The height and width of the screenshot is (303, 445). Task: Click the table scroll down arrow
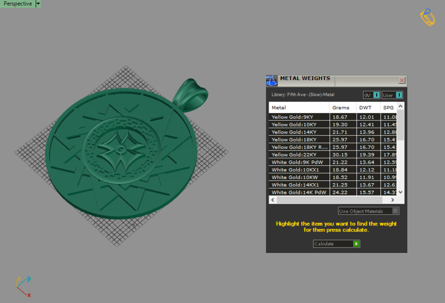(x=401, y=192)
